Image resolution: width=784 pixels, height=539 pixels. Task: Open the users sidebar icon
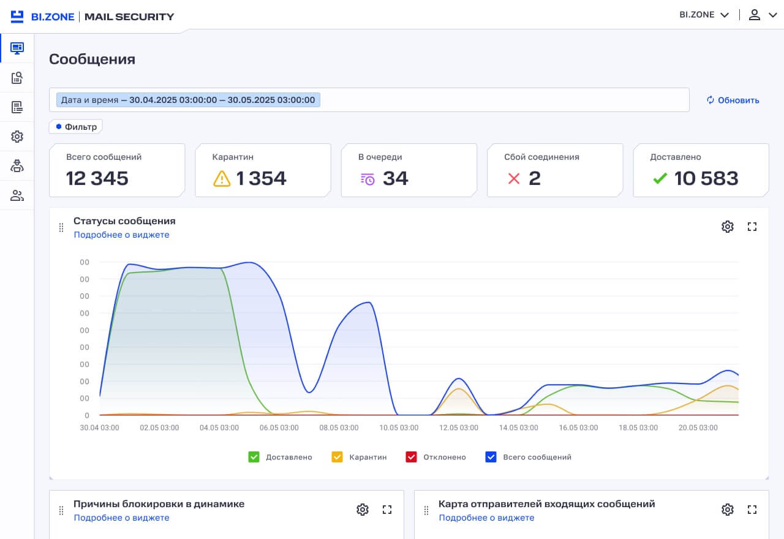[x=17, y=196]
